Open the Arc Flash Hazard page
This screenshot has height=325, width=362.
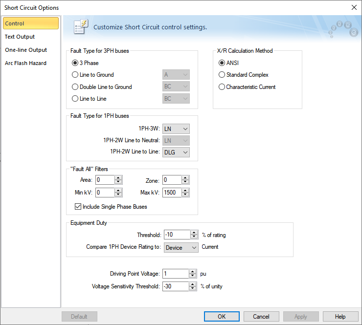(x=25, y=63)
